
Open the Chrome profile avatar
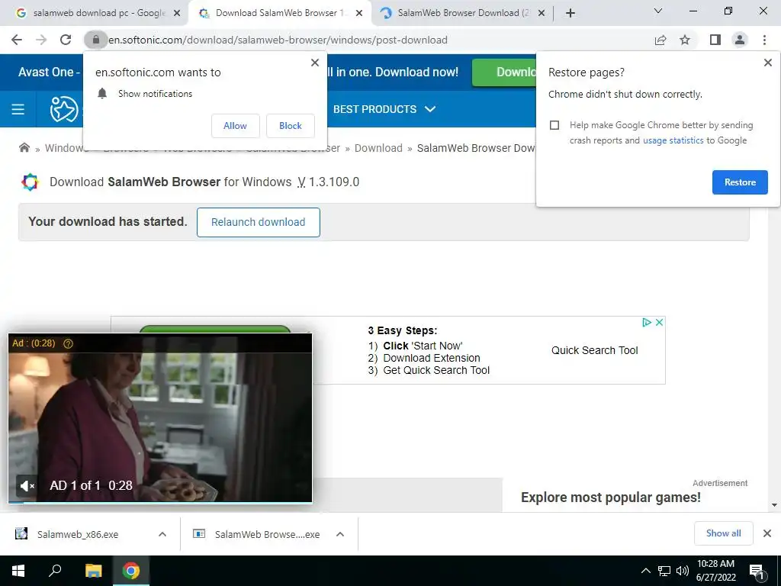click(740, 40)
